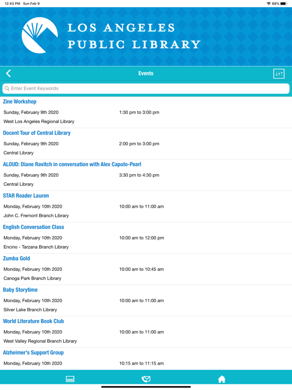Select West Valley Regional Branch Library text
This screenshot has height=390, width=292.
(x=40, y=341)
